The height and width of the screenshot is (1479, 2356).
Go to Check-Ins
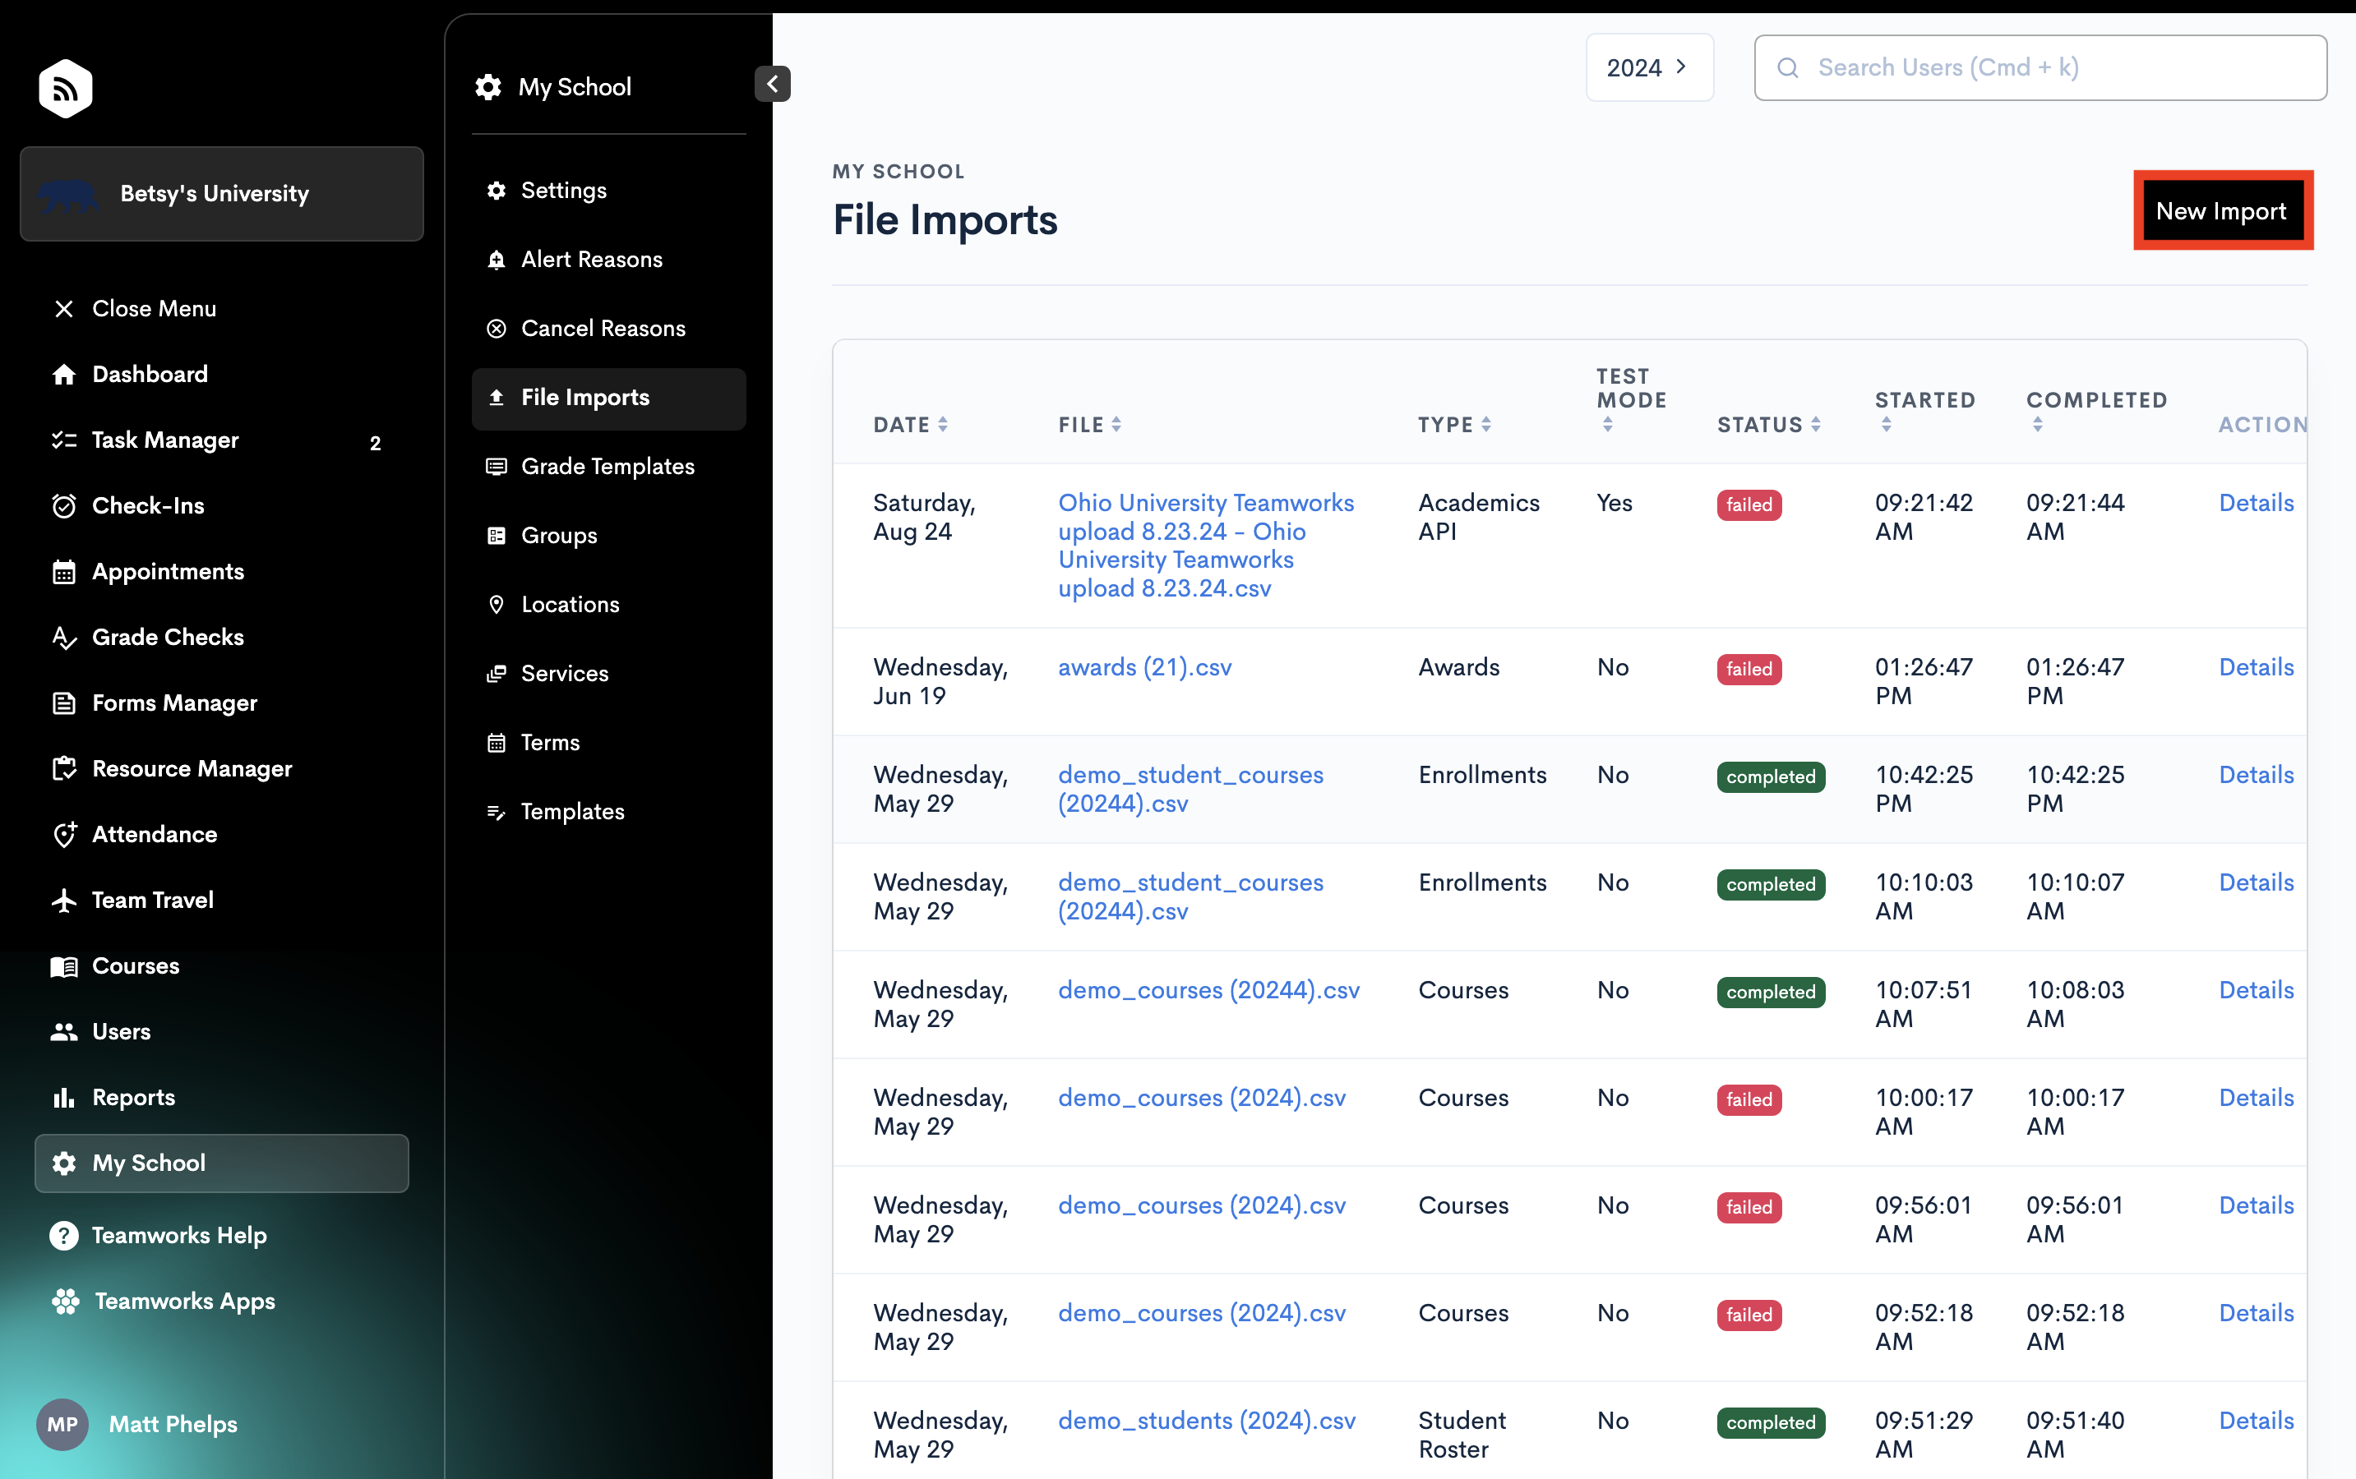(148, 505)
